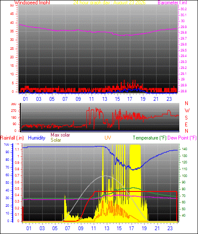The width and height of the screenshot is (198, 234).
Task: Click the Rainfall (.in) legend label
Action: click(12, 138)
